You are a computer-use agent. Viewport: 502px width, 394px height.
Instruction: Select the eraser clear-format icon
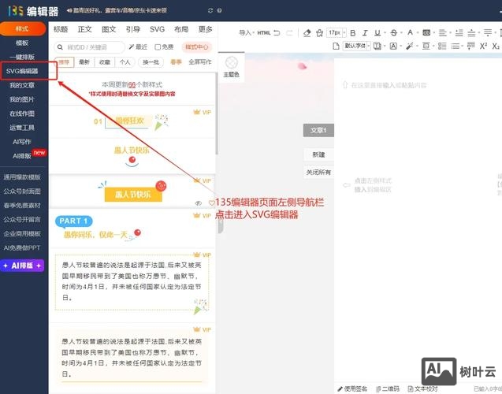pyautogui.click(x=307, y=32)
